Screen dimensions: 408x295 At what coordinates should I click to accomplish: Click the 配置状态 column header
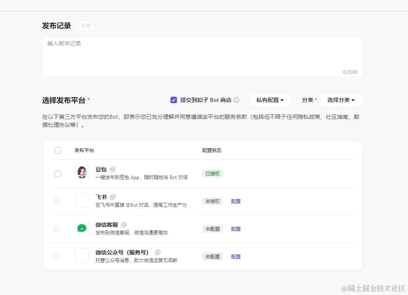[x=212, y=150]
